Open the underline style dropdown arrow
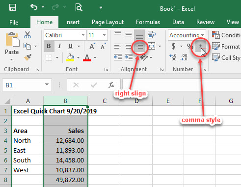 click(x=79, y=46)
